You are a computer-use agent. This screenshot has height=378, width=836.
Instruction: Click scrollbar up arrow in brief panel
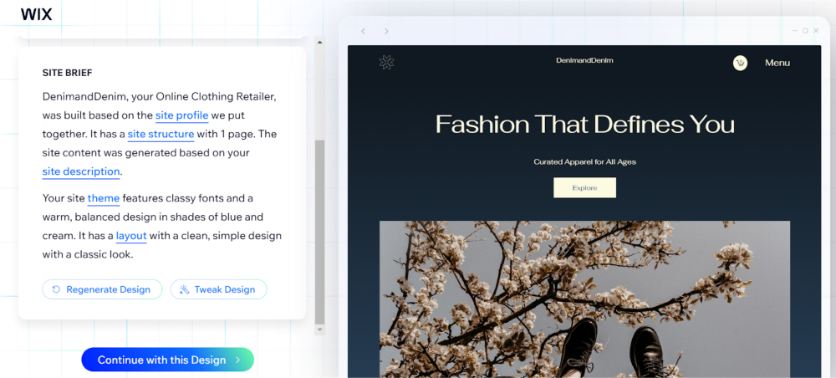tap(320, 42)
